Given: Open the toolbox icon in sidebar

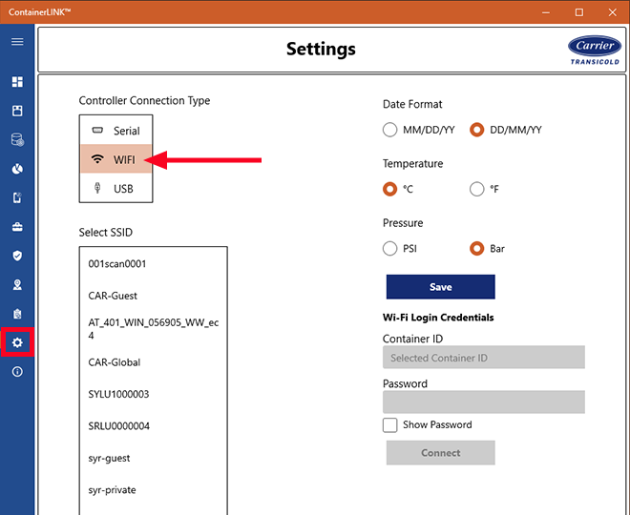Looking at the screenshot, I should (17, 227).
